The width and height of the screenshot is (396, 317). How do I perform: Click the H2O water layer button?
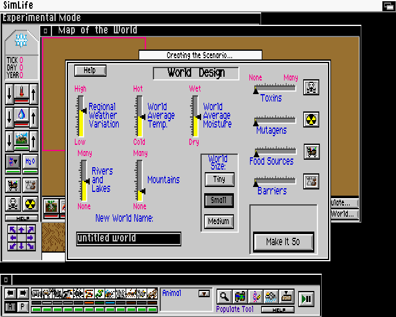click(30, 162)
